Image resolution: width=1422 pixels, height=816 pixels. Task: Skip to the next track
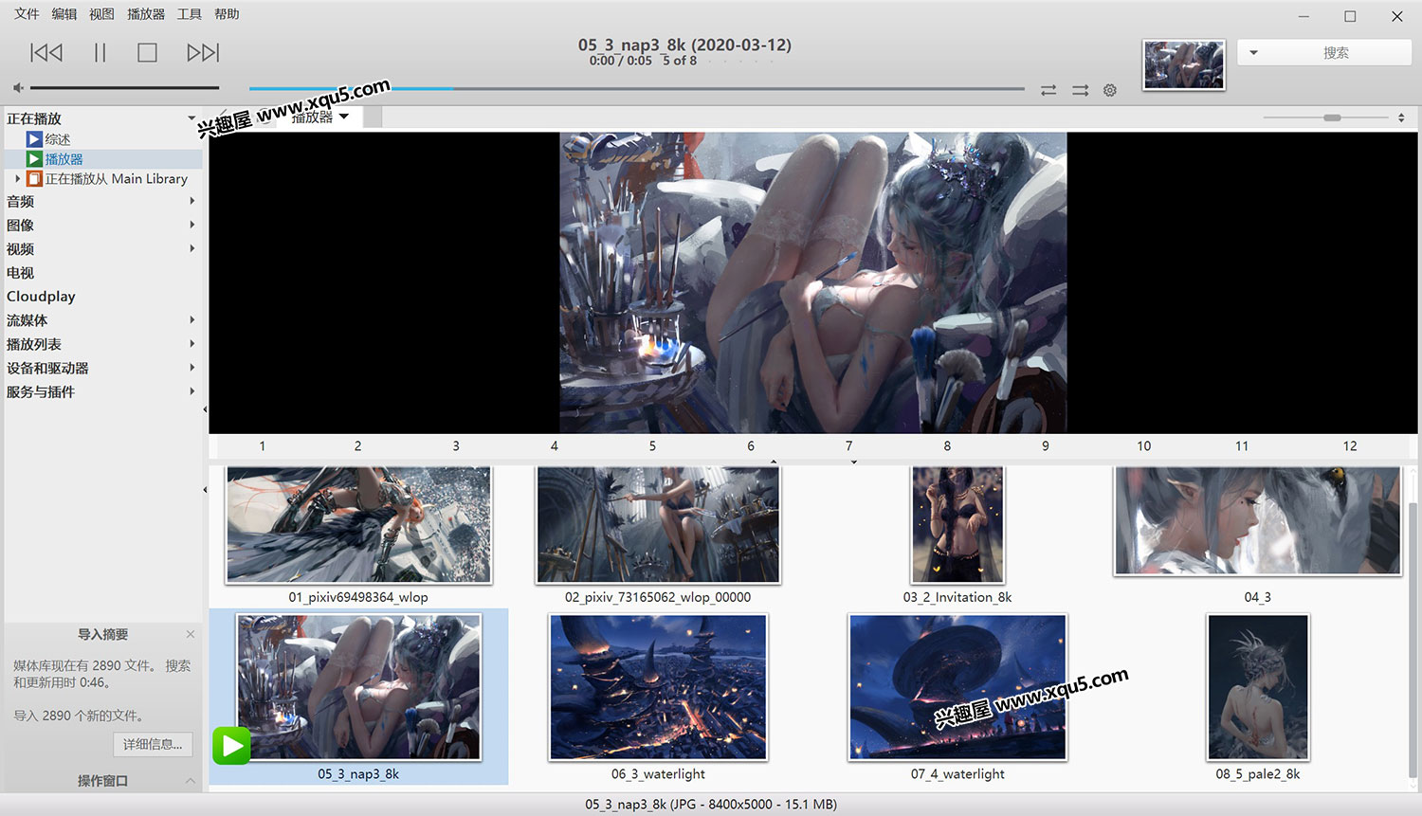pyautogui.click(x=203, y=52)
